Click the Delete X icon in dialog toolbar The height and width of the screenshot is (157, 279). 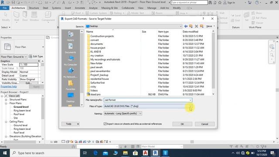point(196,26)
